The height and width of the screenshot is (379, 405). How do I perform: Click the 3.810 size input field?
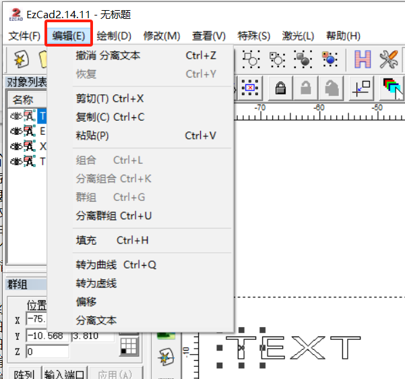tap(93, 336)
